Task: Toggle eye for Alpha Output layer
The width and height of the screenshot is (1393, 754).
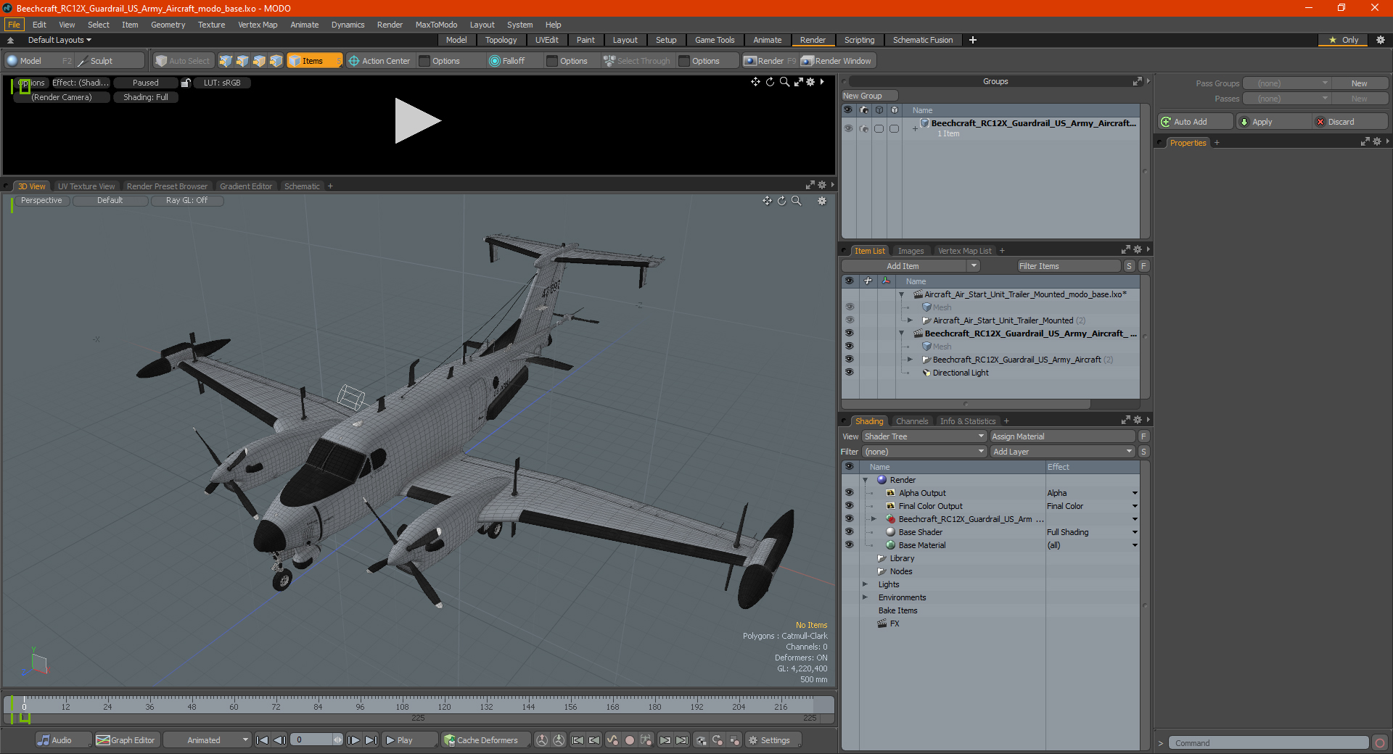Action: coord(849,492)
